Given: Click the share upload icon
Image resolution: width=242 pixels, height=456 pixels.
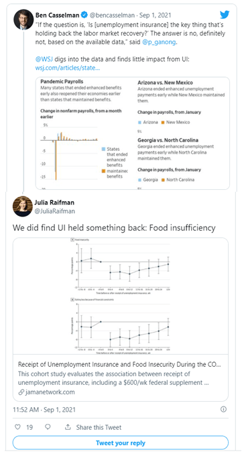Looking at the screenshot, I should [x=68, y=427].
